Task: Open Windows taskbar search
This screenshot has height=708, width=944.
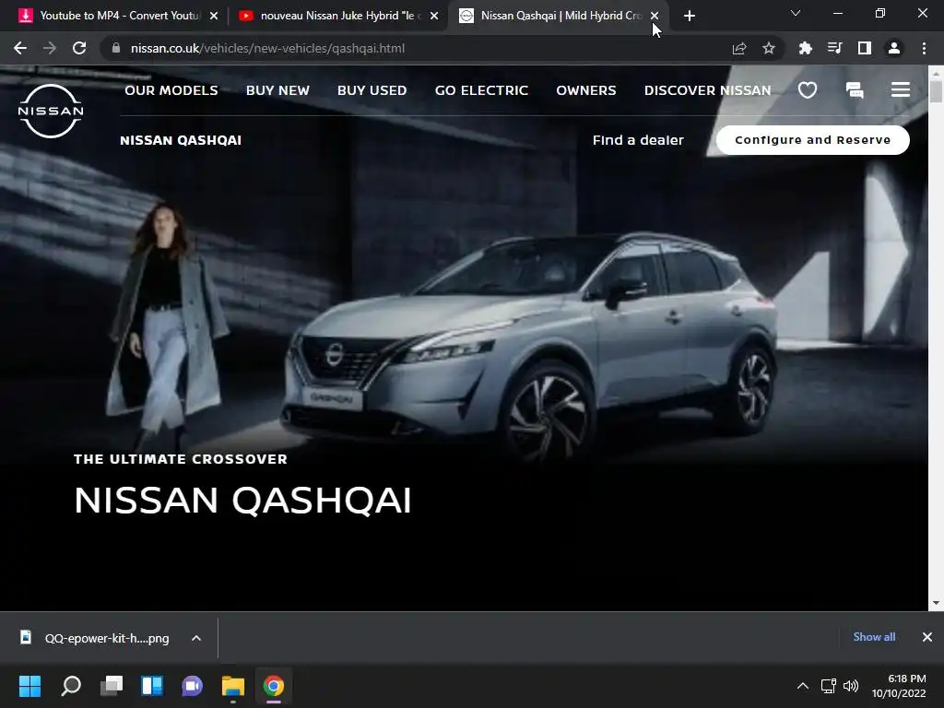Action: point(71,686)
